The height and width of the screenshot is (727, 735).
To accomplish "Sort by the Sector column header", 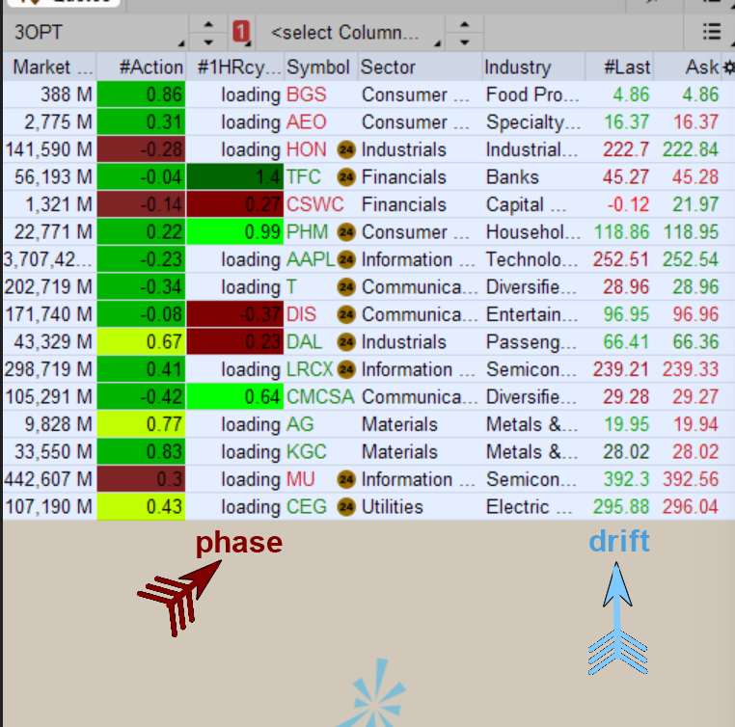I will pyautogui.click(x=388, y=67).
